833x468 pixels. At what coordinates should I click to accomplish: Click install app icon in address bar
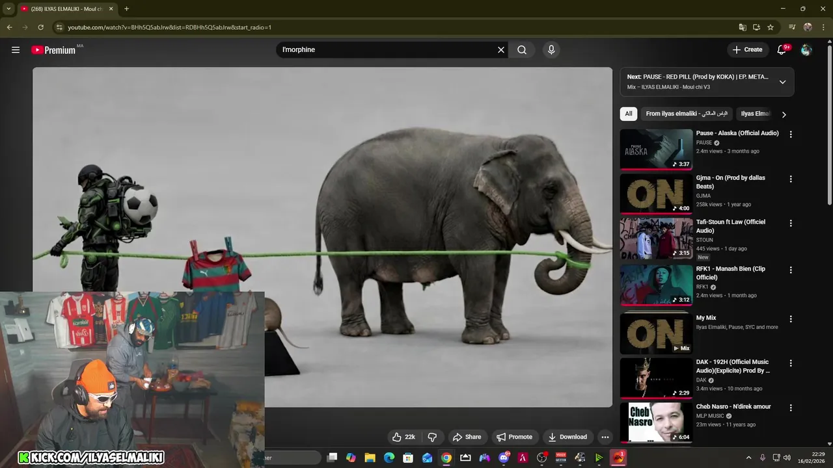tap(756, 27)
